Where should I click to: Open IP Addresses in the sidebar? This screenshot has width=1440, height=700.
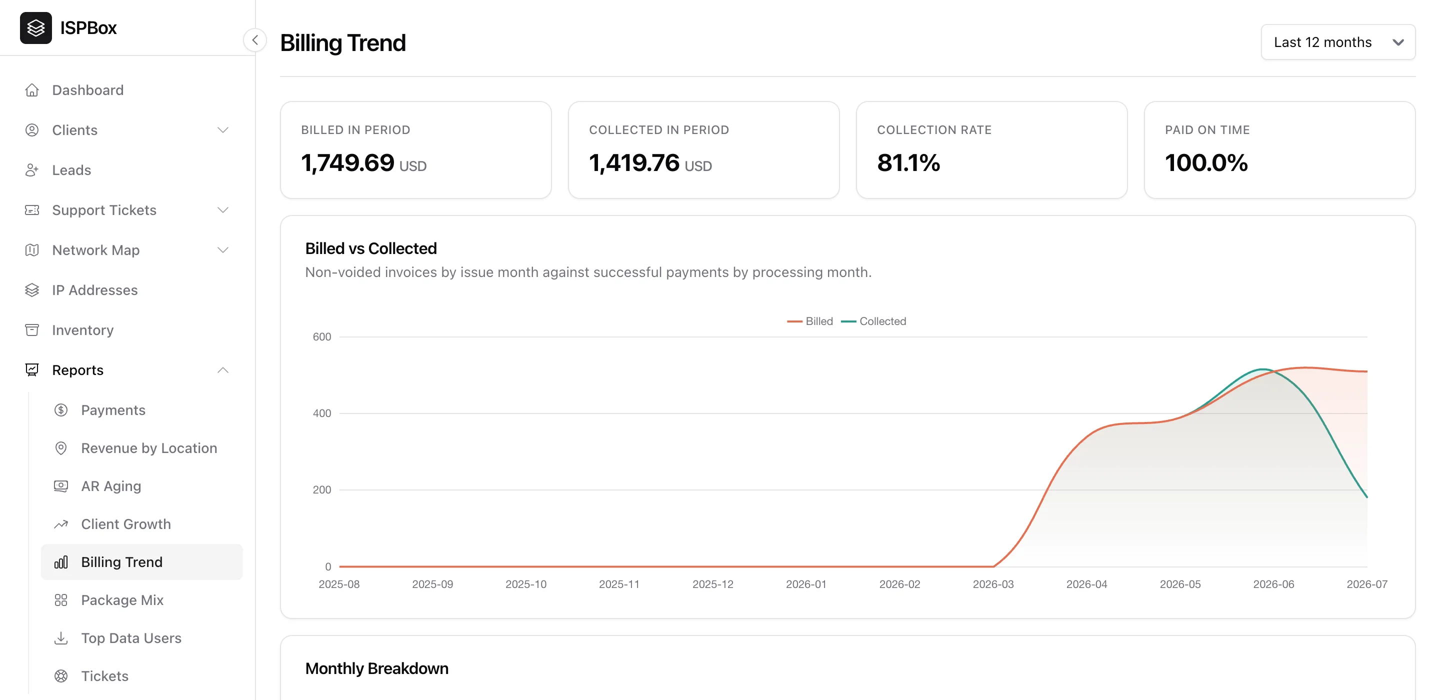click(127, 290)
